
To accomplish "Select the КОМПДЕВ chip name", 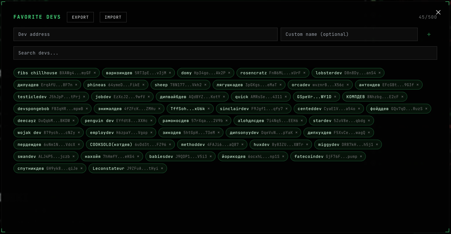I will (356, 97).
